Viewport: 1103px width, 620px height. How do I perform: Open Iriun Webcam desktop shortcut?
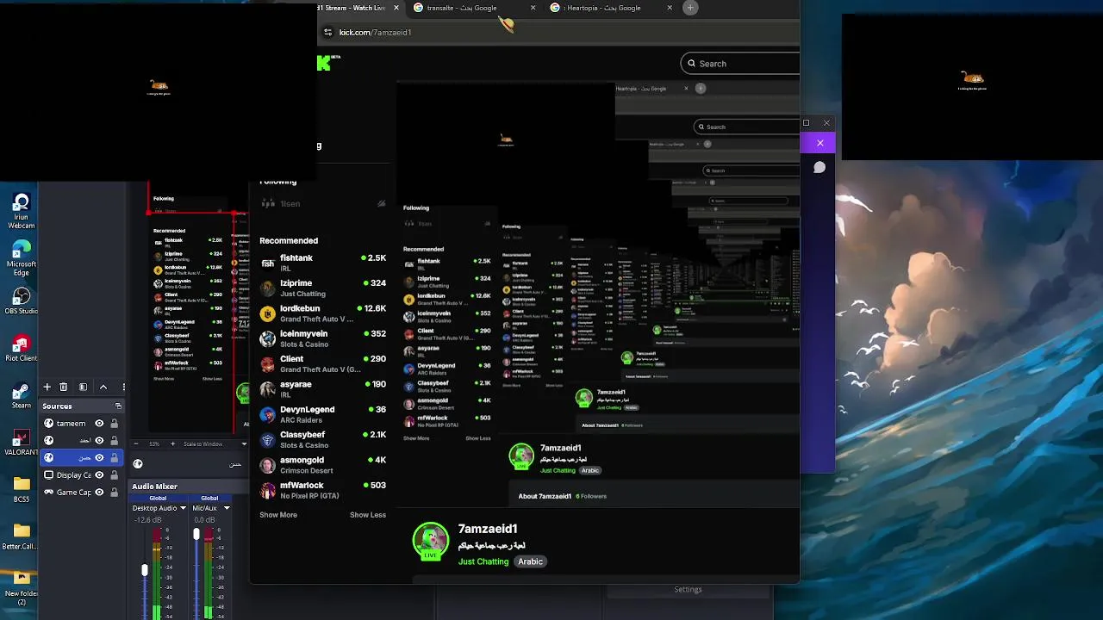(22, 212)
